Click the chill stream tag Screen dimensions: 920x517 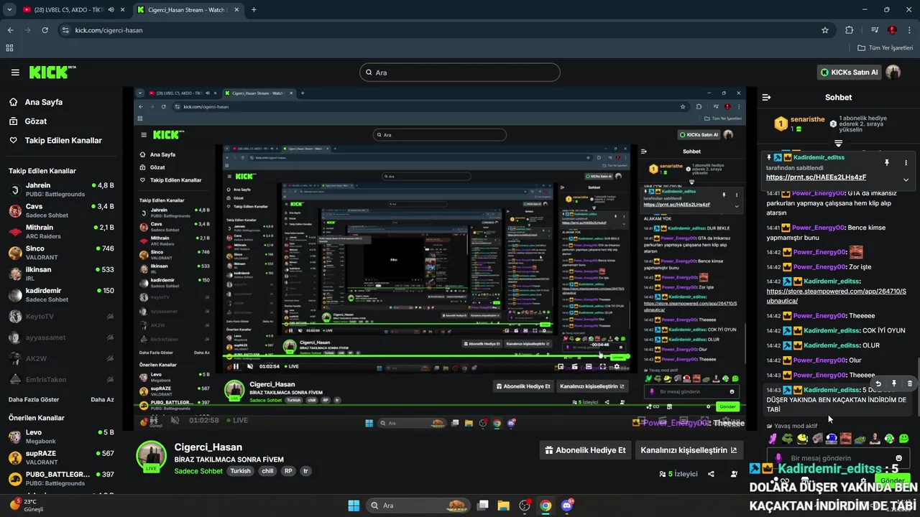267,471
